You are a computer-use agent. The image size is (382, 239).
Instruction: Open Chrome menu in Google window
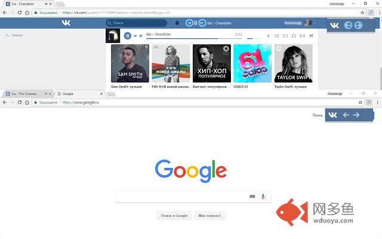[377, 102]
